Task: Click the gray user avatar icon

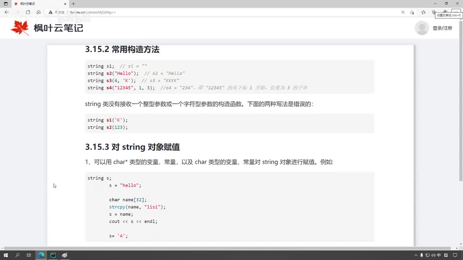Action: (422, 28)
